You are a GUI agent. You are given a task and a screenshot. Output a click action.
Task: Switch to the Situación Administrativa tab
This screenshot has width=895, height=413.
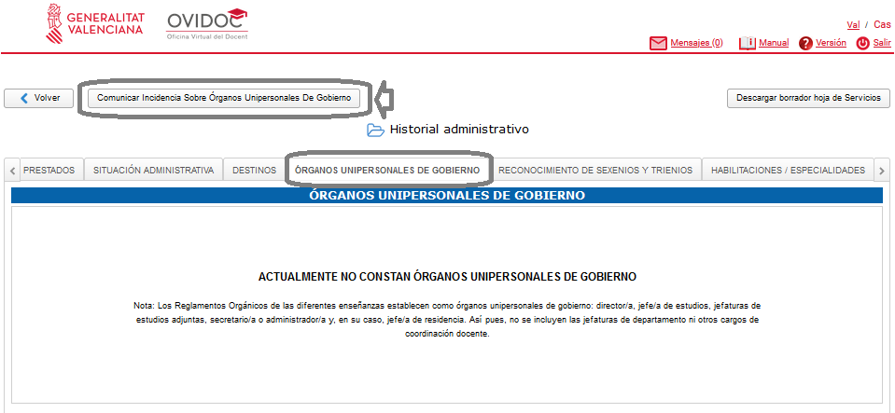coord(153,170)
